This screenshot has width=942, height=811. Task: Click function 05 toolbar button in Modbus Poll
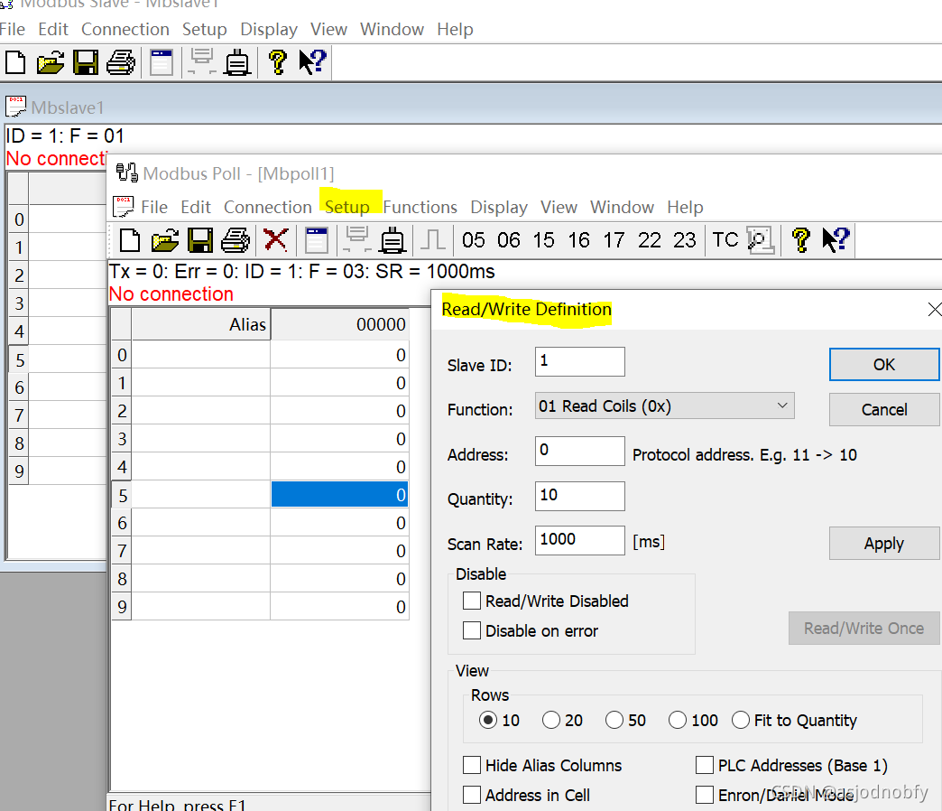pos(474,240)
